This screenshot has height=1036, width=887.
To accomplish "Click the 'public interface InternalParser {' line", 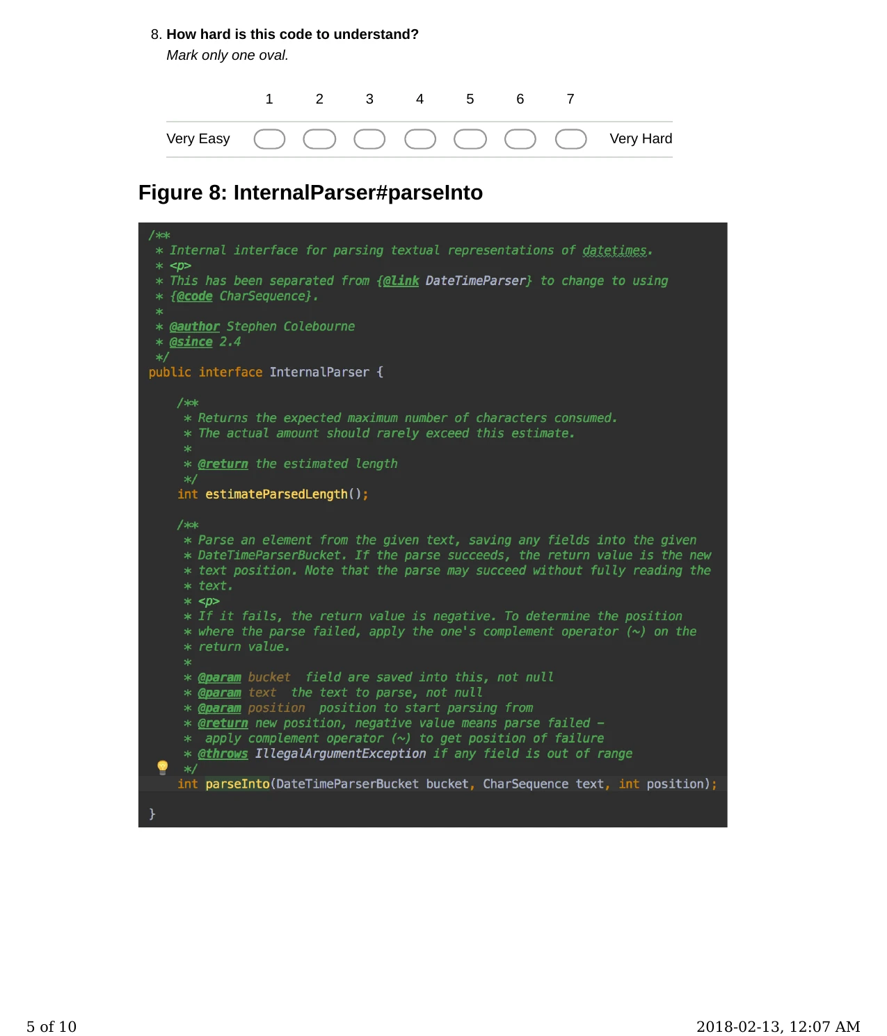I will point(266,372).
